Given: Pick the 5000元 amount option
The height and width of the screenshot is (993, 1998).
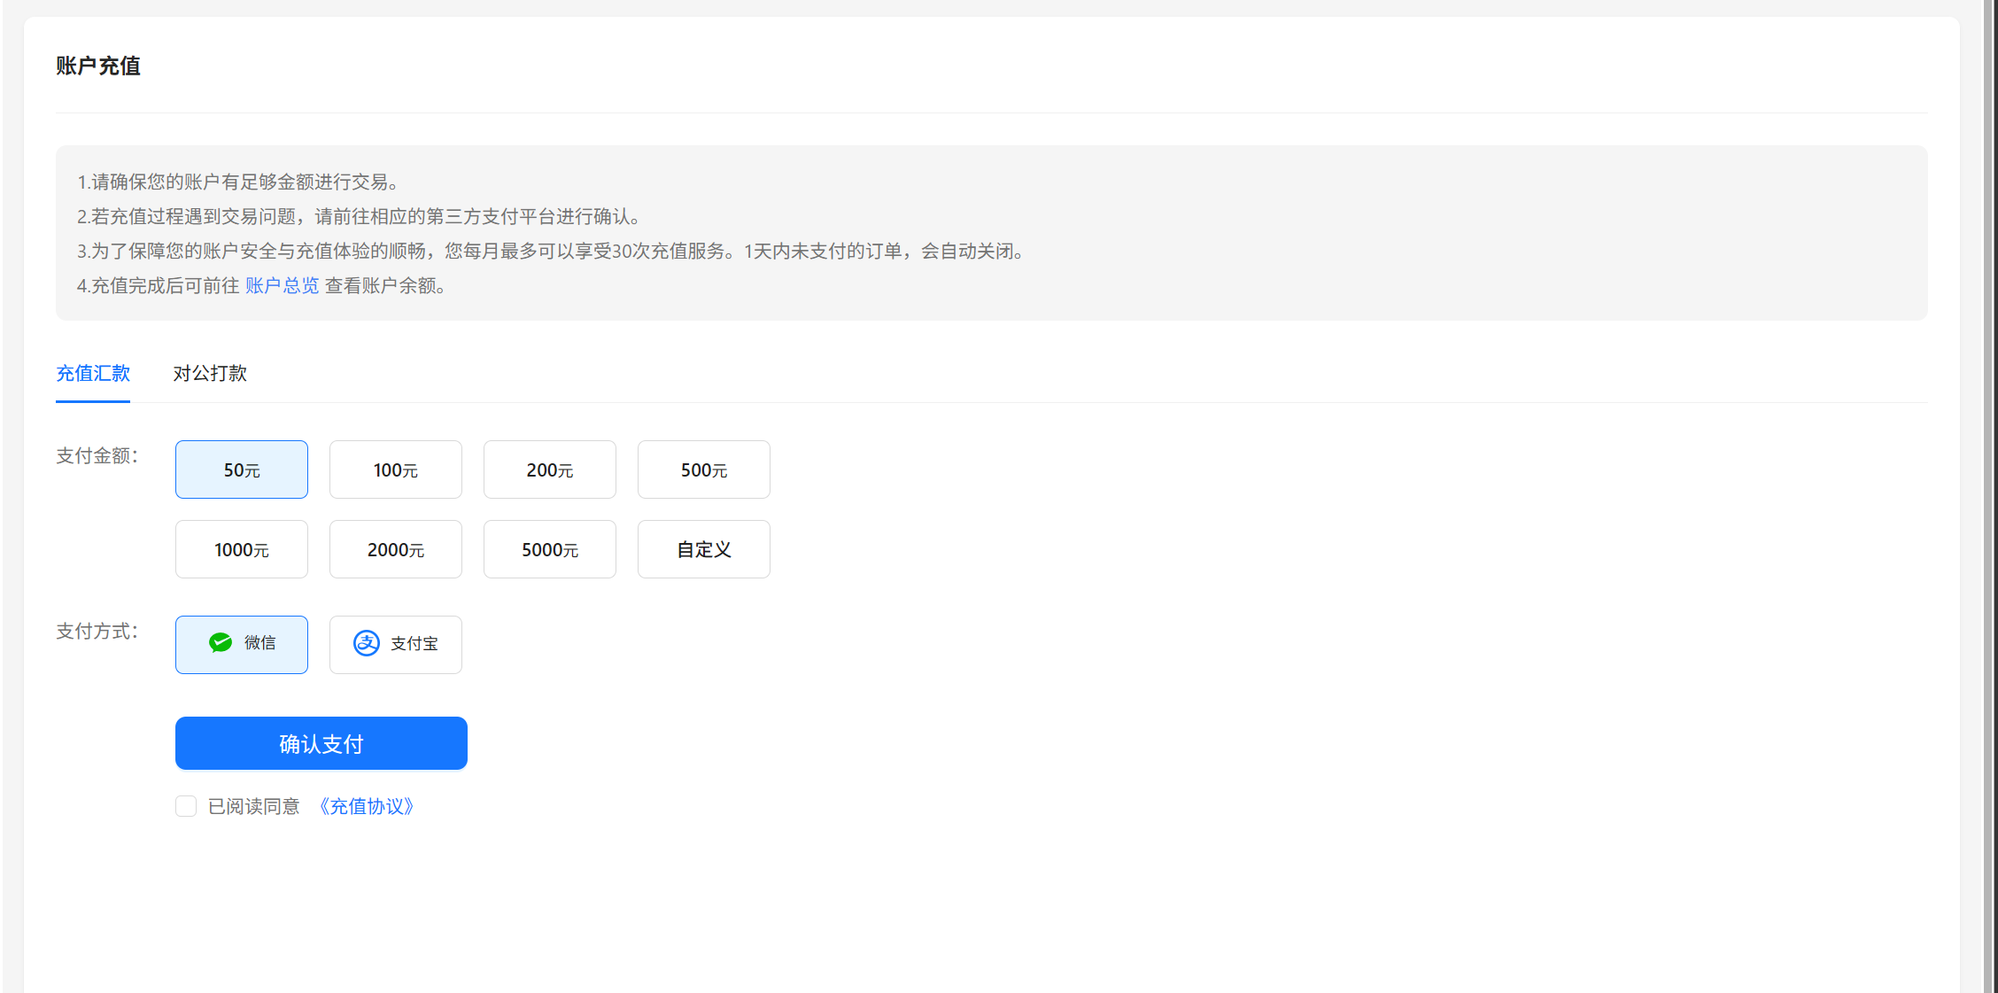Looking at the screenshot, I should click(x=550, y=549).
